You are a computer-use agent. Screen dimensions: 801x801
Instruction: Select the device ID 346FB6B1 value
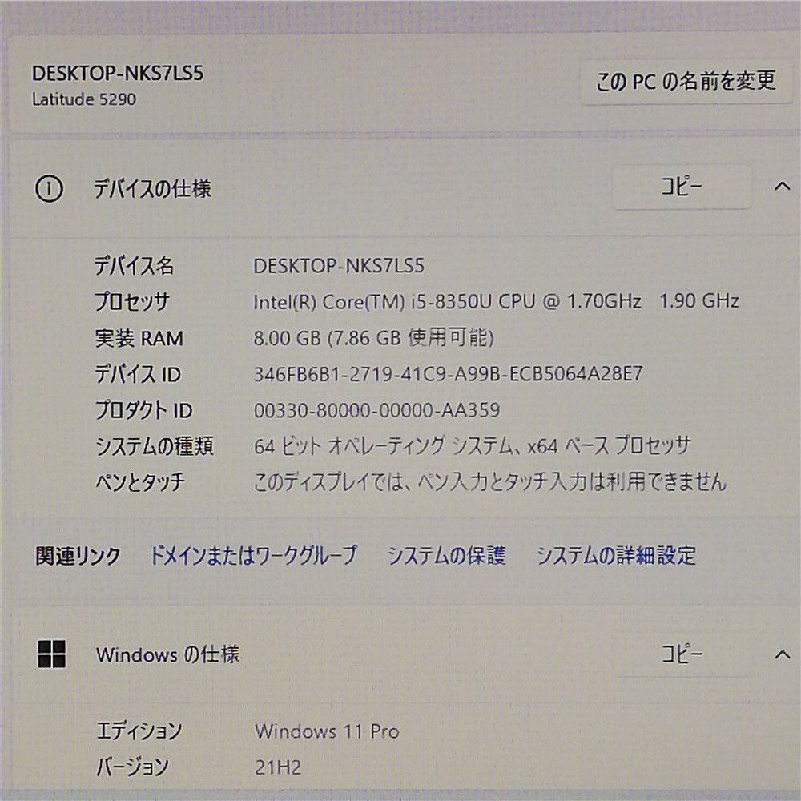[448, 374]
